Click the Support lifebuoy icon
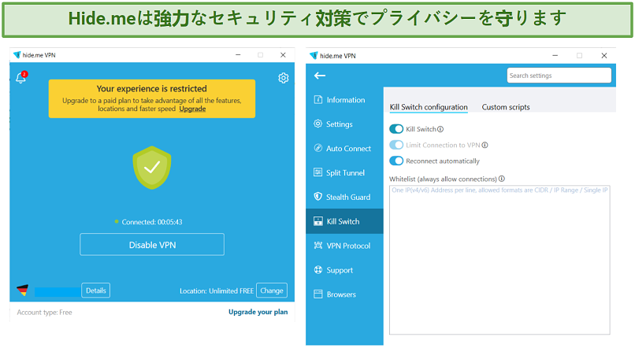 [318, 270]
